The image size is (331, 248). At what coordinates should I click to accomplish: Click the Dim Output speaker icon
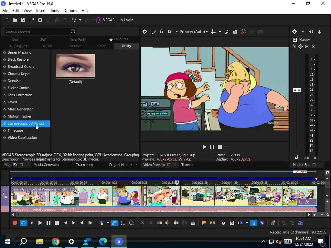(x=311, y=32)
